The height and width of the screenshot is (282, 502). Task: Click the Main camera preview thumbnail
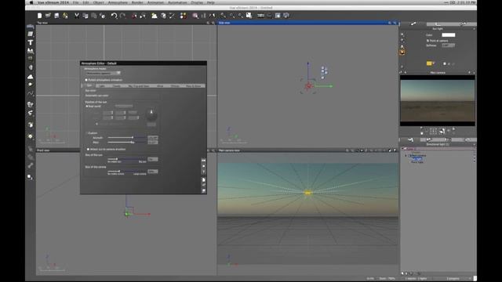[438, 101]
